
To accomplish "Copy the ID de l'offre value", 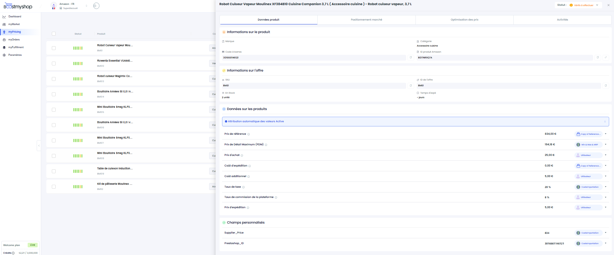I will tap(606, 85).
